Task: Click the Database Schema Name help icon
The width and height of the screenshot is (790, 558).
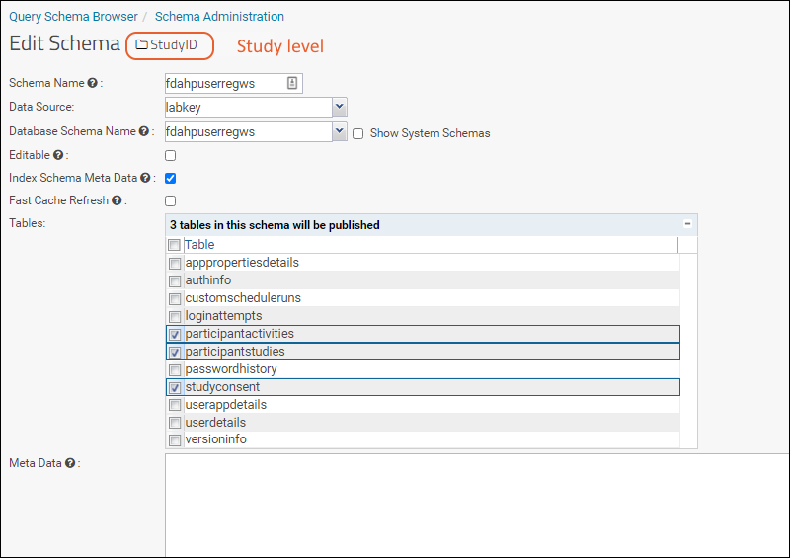Action: (144, 131)
